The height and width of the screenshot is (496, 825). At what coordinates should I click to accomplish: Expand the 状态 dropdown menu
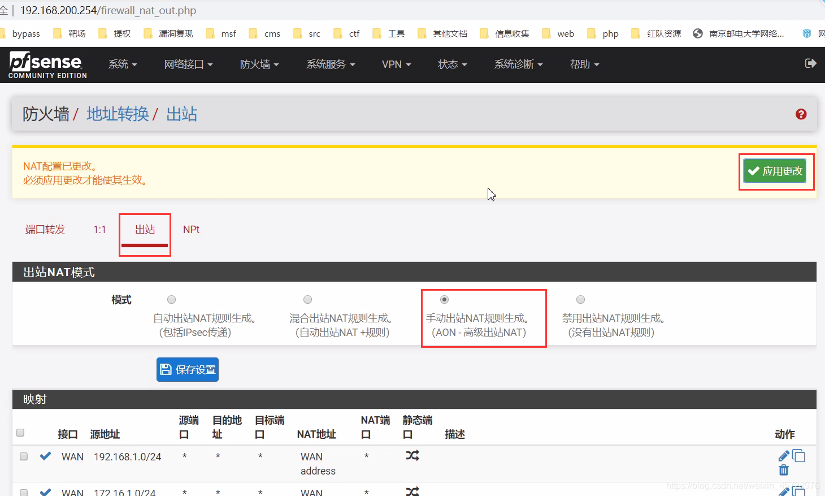452,64
